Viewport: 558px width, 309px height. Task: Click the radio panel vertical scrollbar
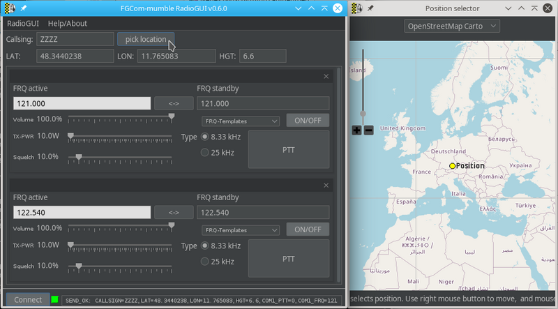point(338,175)
